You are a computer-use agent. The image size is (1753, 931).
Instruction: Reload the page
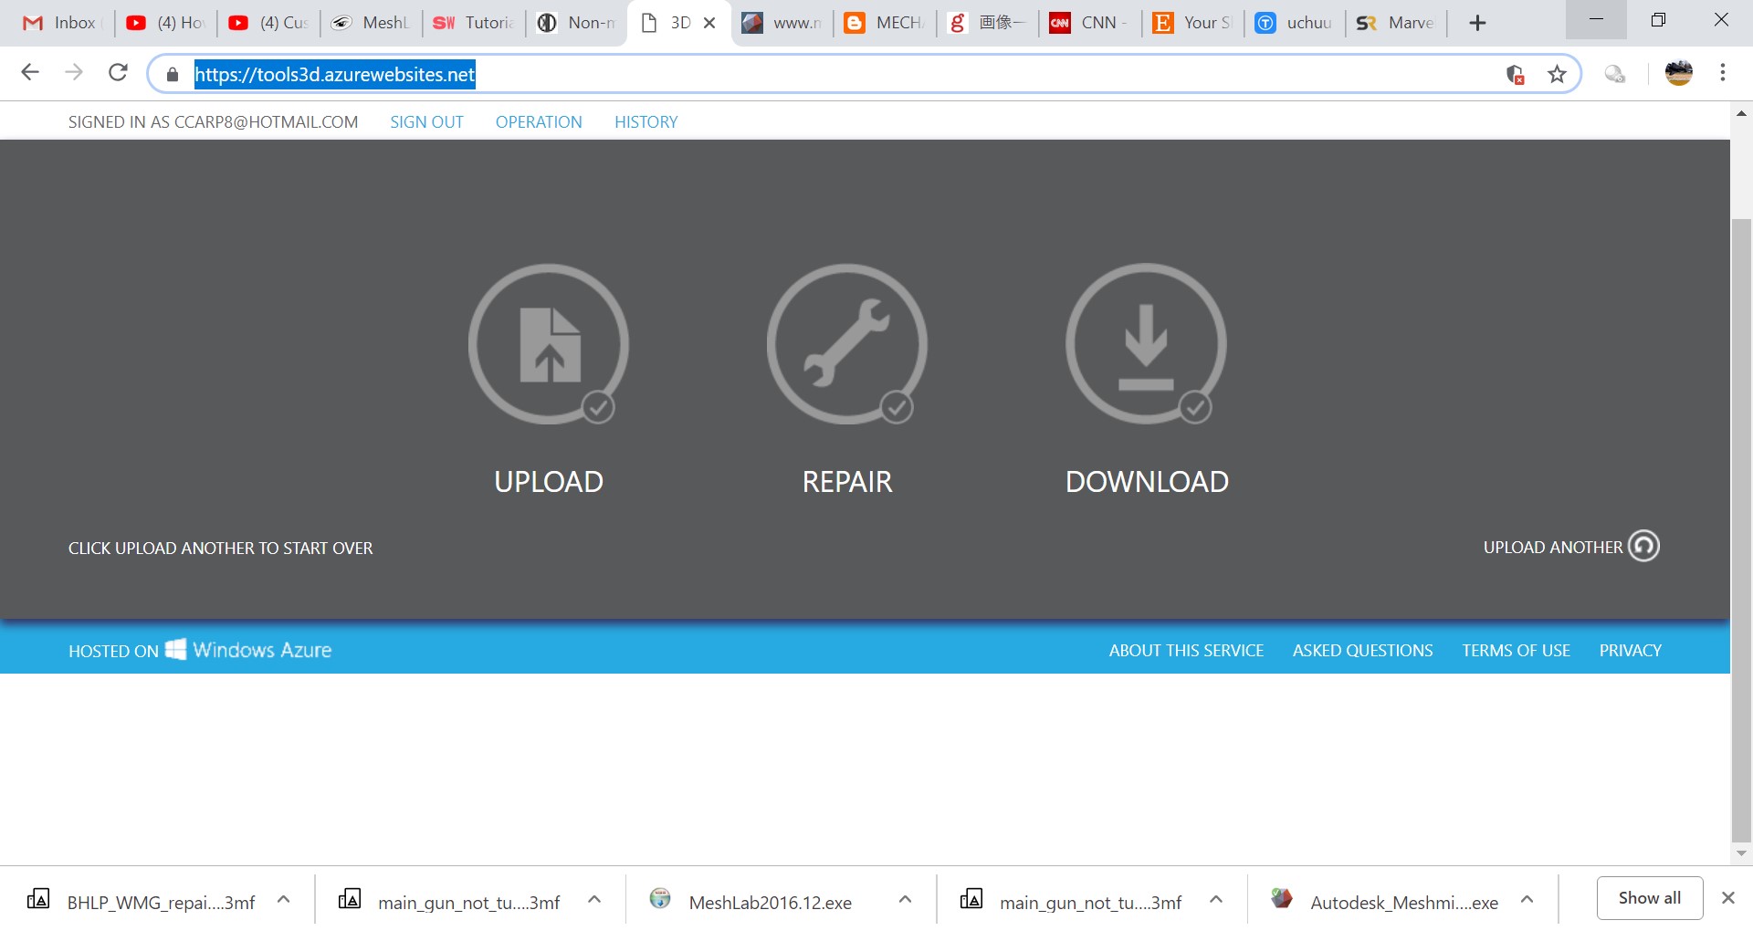tap(118, 73)
